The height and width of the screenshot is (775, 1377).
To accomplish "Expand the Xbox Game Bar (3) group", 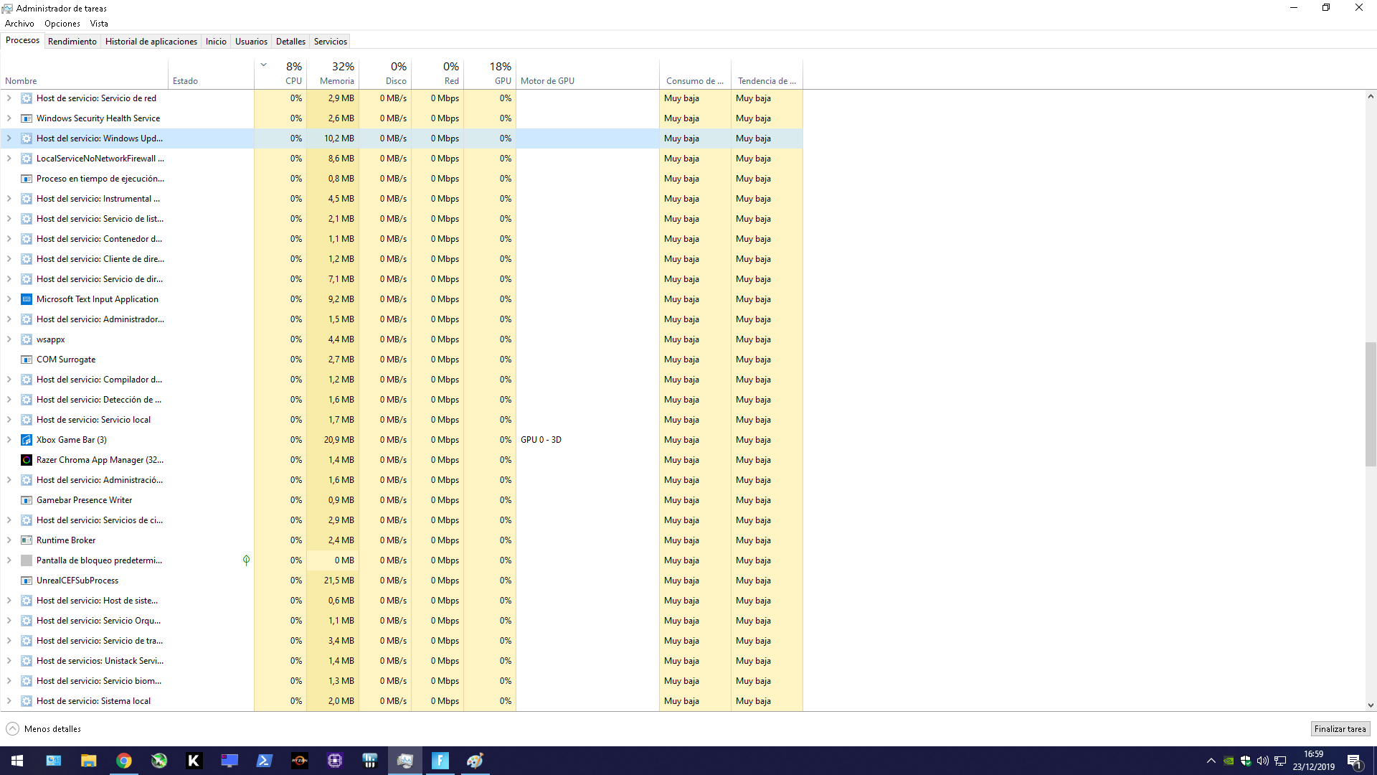I will [9, 440].
